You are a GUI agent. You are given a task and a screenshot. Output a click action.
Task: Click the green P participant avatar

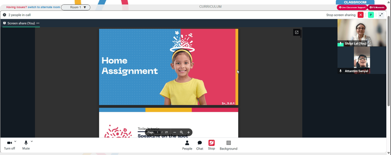371,15
